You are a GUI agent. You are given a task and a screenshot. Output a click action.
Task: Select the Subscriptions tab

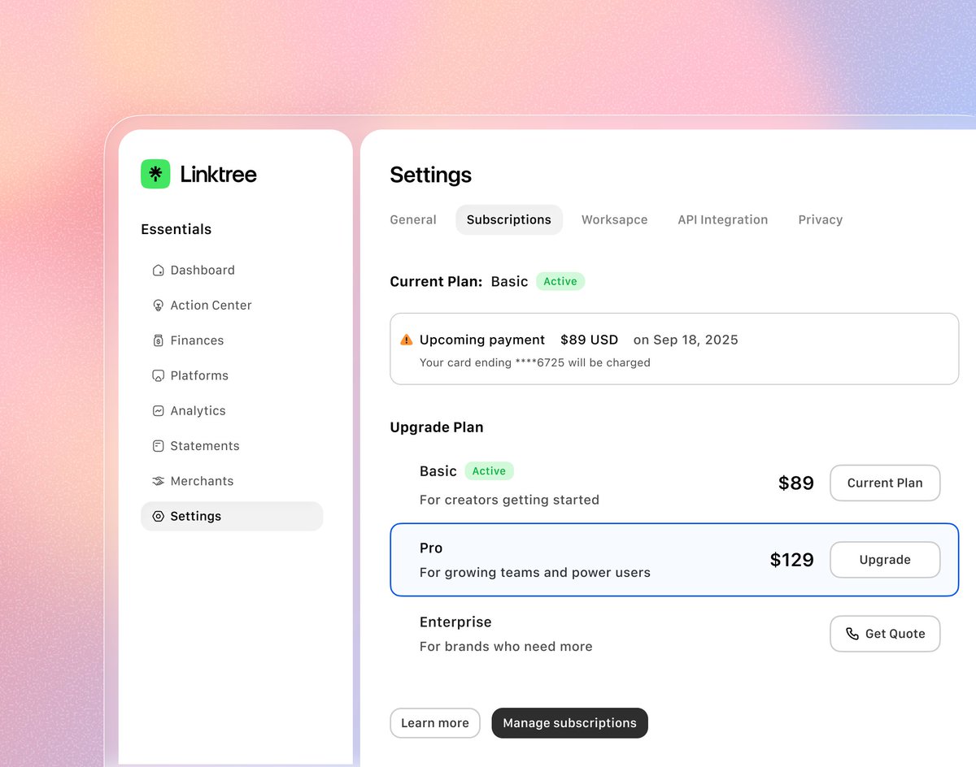[x=509, y=220]
